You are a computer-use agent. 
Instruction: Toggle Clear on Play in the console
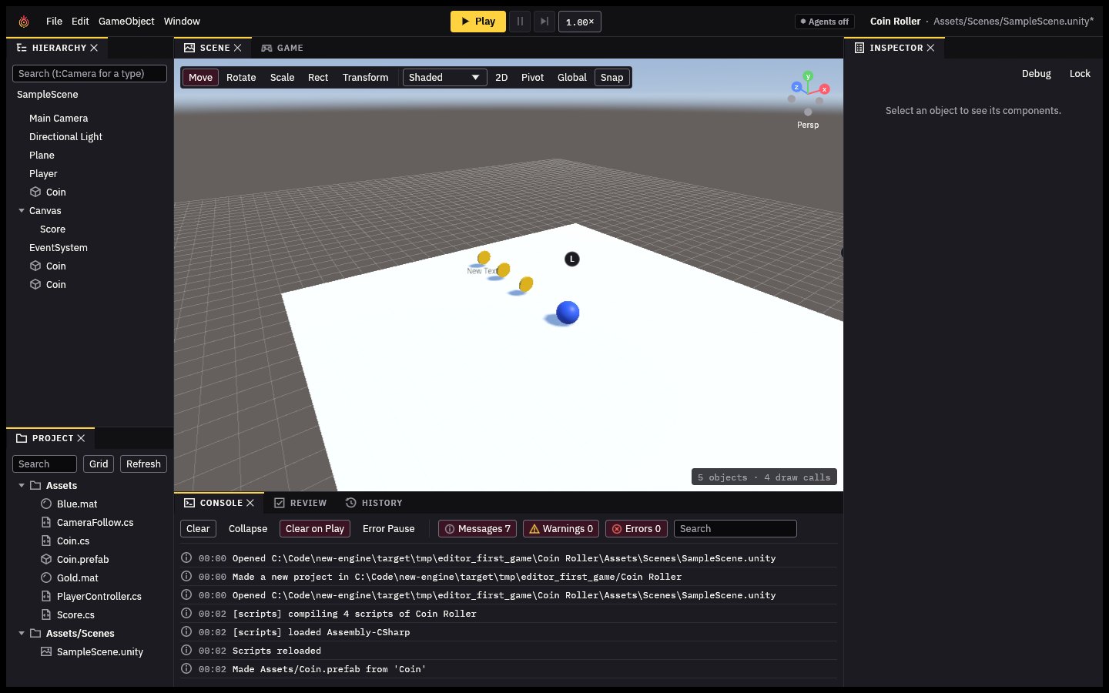tap(315, 529)
